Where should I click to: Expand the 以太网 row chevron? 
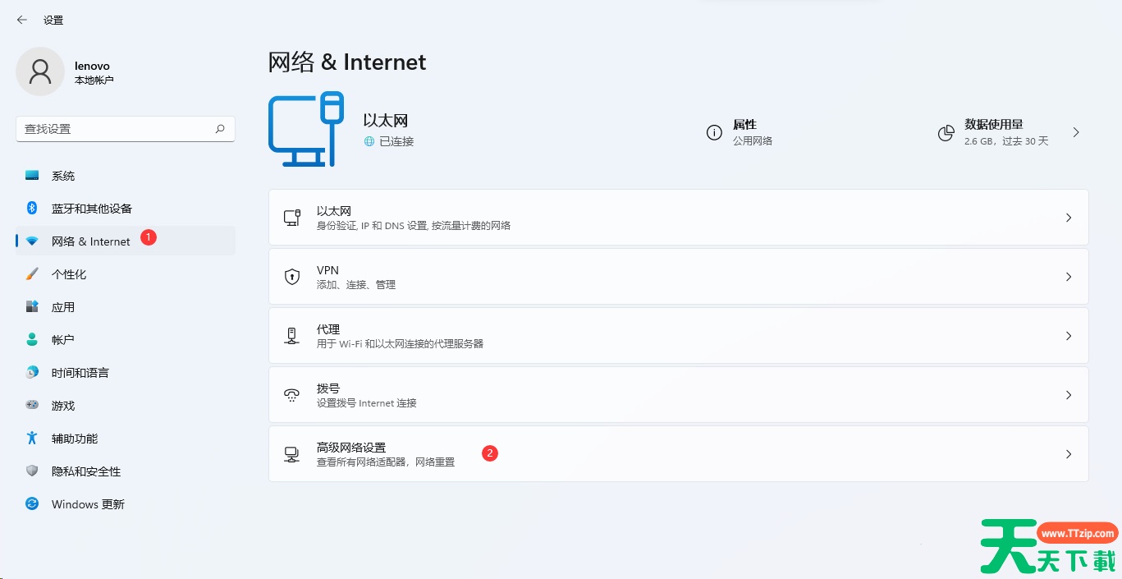tap(1068, 218)
